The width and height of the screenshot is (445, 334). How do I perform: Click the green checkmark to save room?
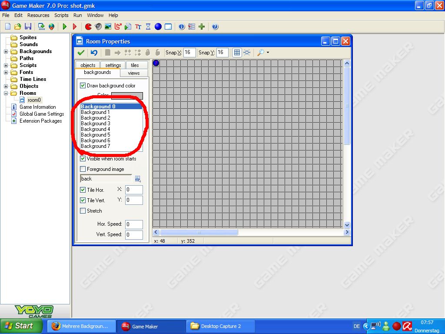click(x=81, y=53)
